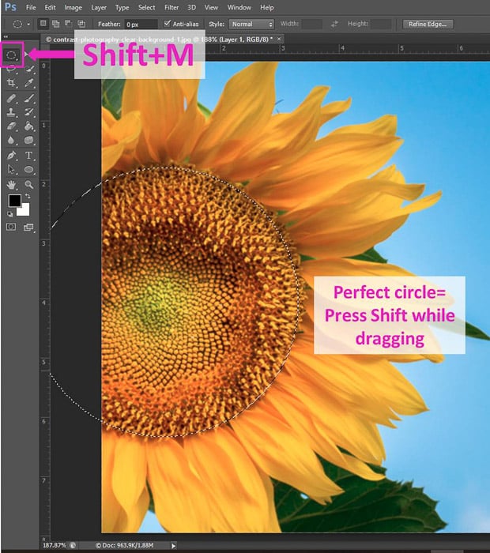Close the contrast-photography document tab

[x=279, y=39]
